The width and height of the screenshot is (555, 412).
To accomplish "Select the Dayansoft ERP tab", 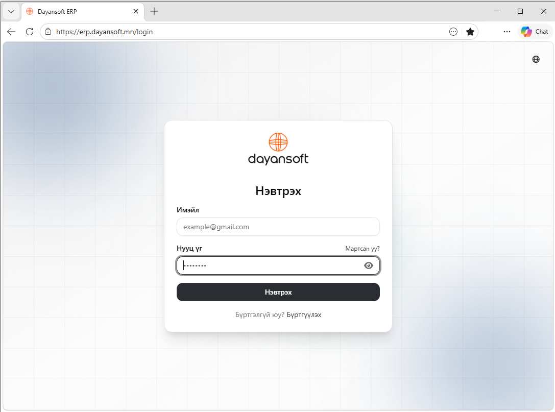I will point(83,12).
